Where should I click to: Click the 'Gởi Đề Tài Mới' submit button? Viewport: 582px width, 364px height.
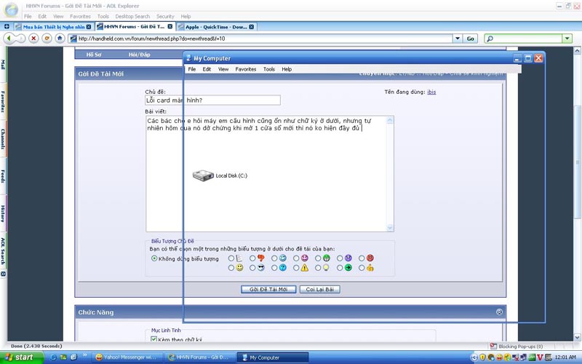click(268, 289)
